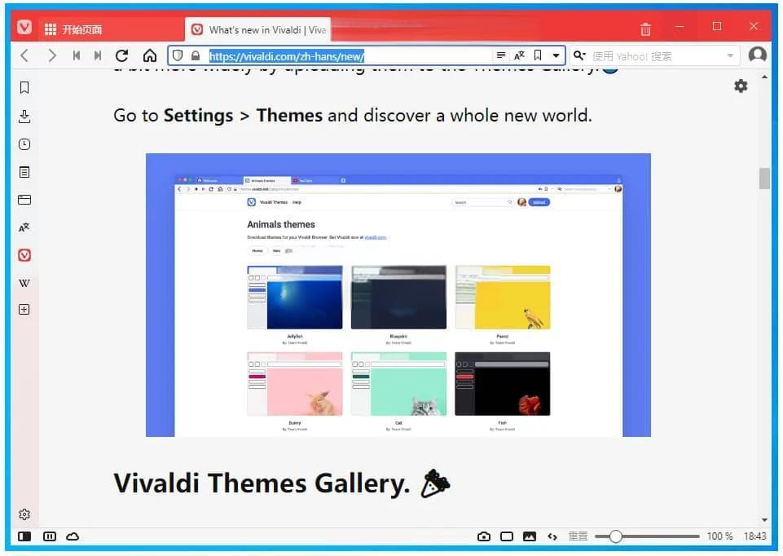Bookmark this page in address bar

click(538, 55)
